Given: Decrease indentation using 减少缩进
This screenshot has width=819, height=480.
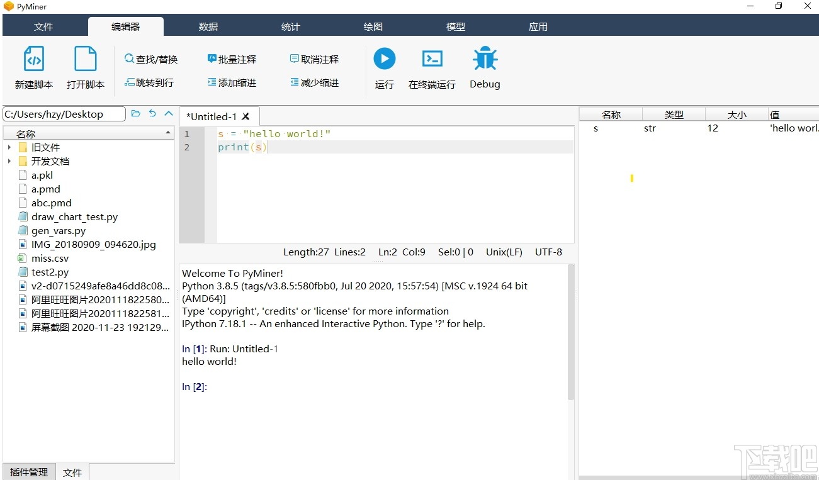Looking at the screenshot, I should (314, 82).
